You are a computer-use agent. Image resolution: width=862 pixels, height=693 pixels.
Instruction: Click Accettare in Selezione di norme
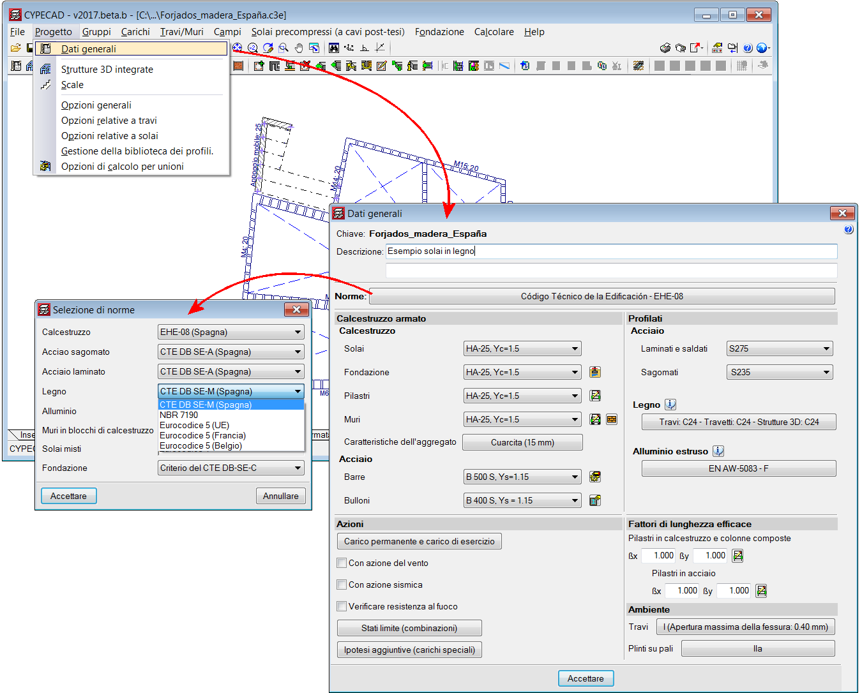pyautogui.click(x=69, y=496)
